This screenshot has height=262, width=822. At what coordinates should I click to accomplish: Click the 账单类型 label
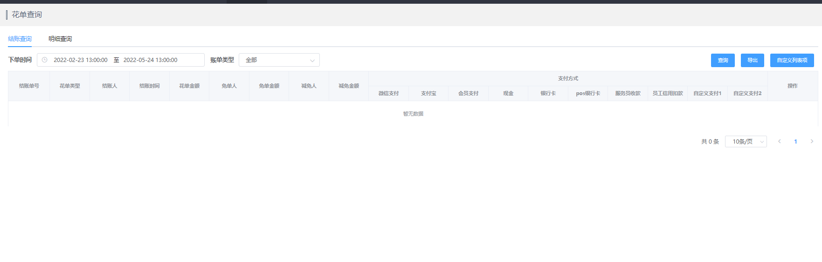coord(222,60)
